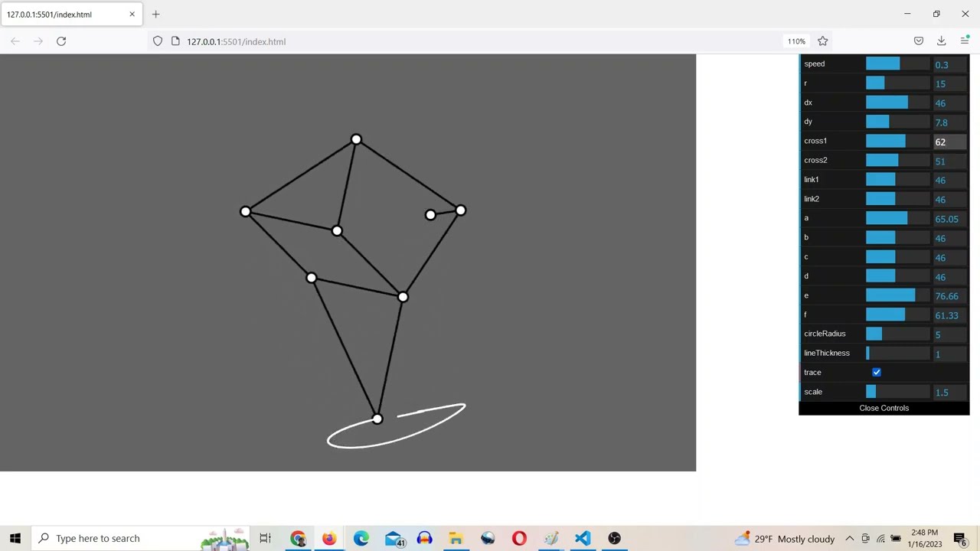The width and height of the screenshot is (980, 551).
Task: Click the speed value field 0.3
Action: point(949,65)
